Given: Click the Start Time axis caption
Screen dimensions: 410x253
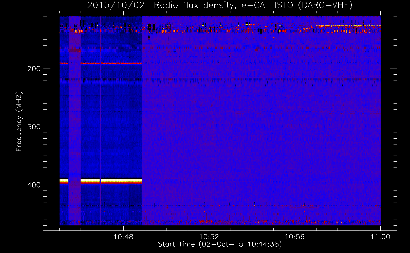Looking at the screenshot, I should pos(220,244).
